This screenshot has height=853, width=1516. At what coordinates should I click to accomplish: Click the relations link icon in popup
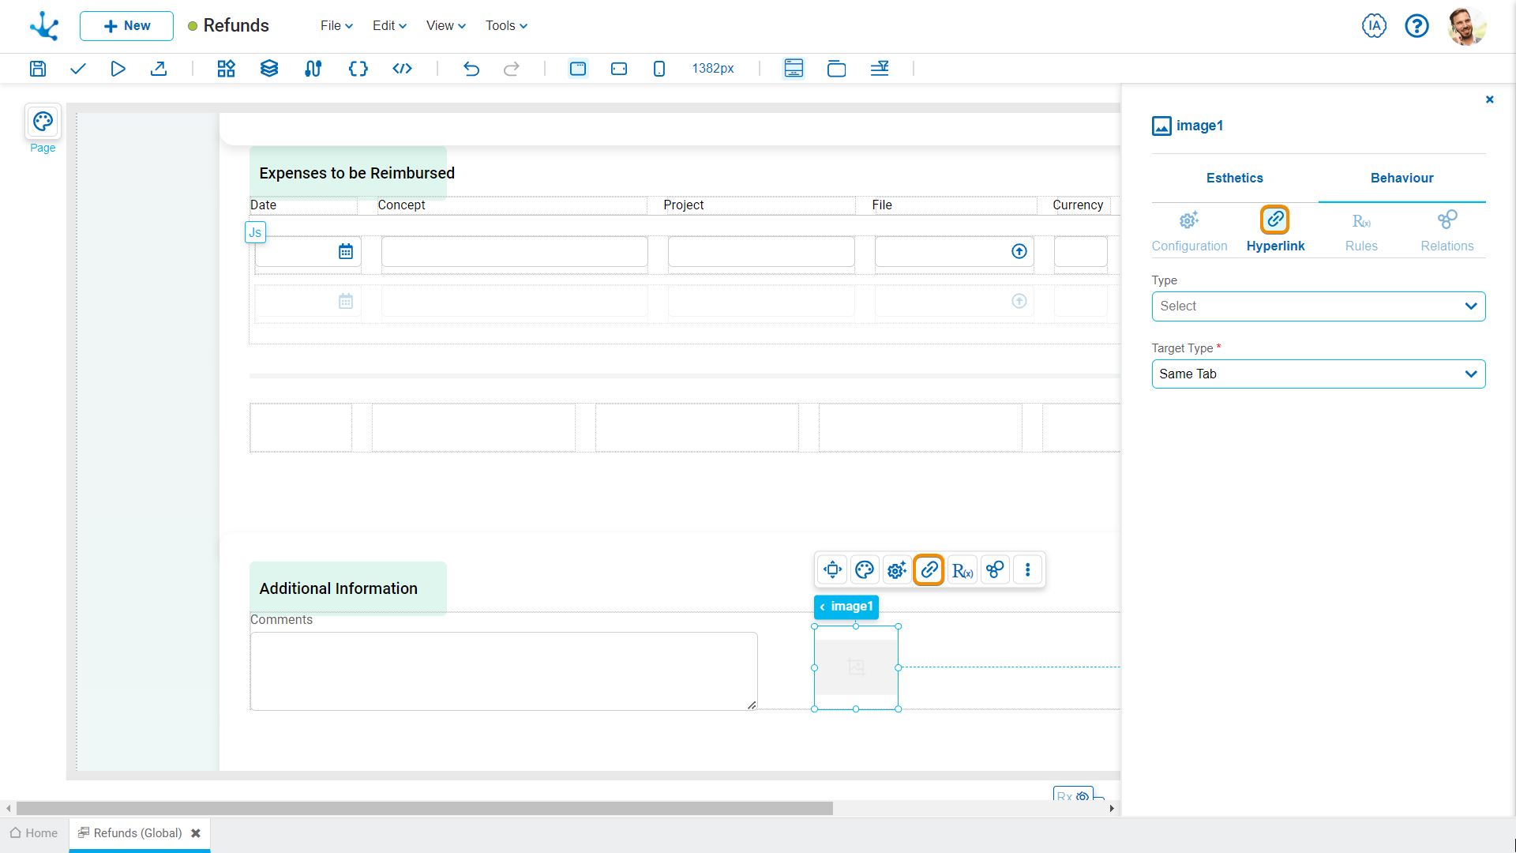994,569
